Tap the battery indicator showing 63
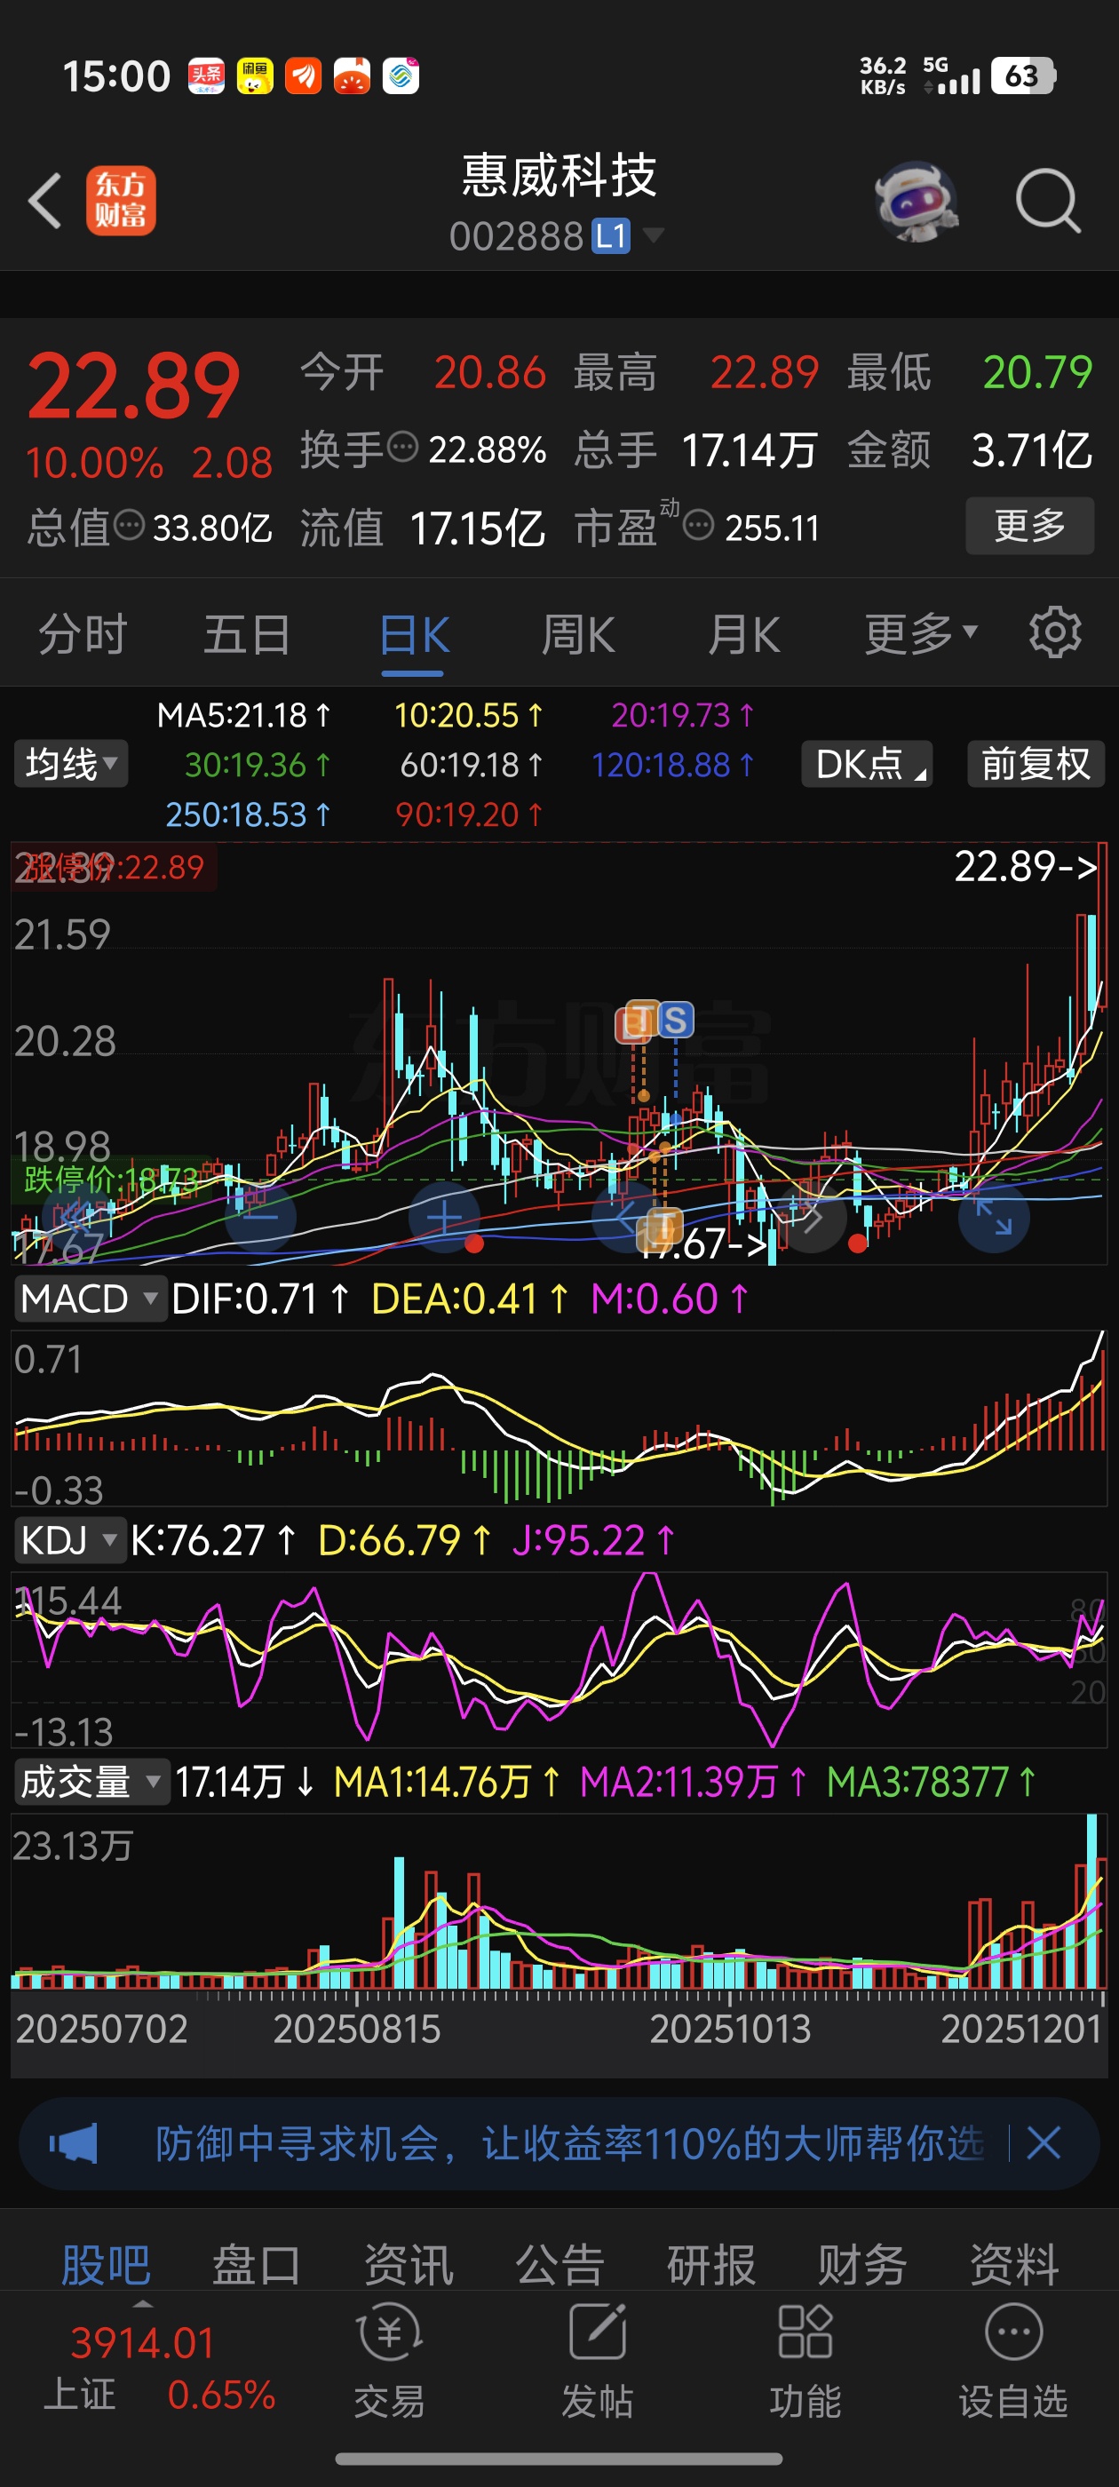The width and height of the screenshot is (1119, 2487). (1023, 75)
